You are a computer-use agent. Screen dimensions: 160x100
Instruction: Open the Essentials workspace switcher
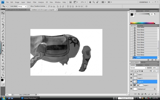click(145, 2)
